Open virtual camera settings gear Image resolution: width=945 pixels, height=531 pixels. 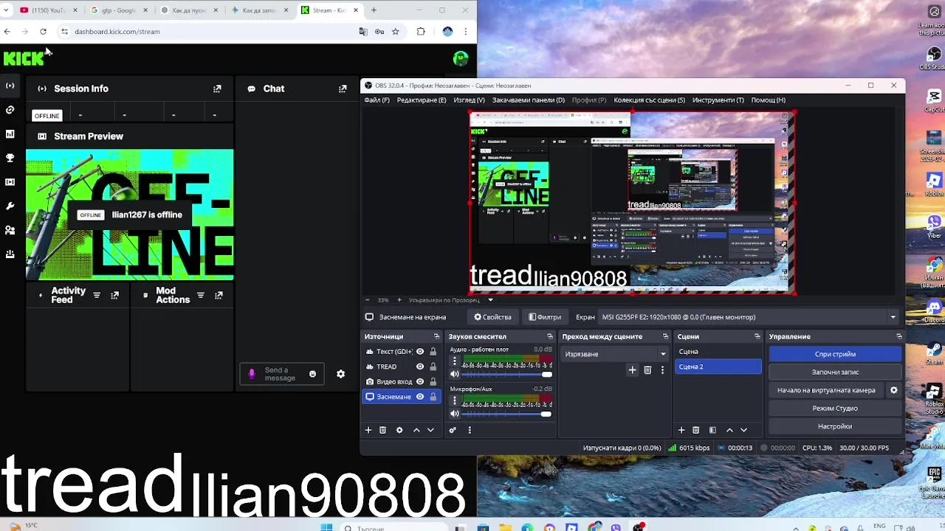(894, 390)
